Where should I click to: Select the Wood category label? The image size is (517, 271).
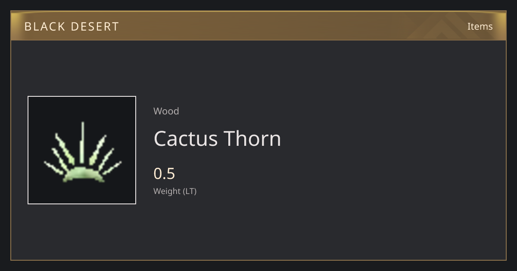click(x=166, y=111)
